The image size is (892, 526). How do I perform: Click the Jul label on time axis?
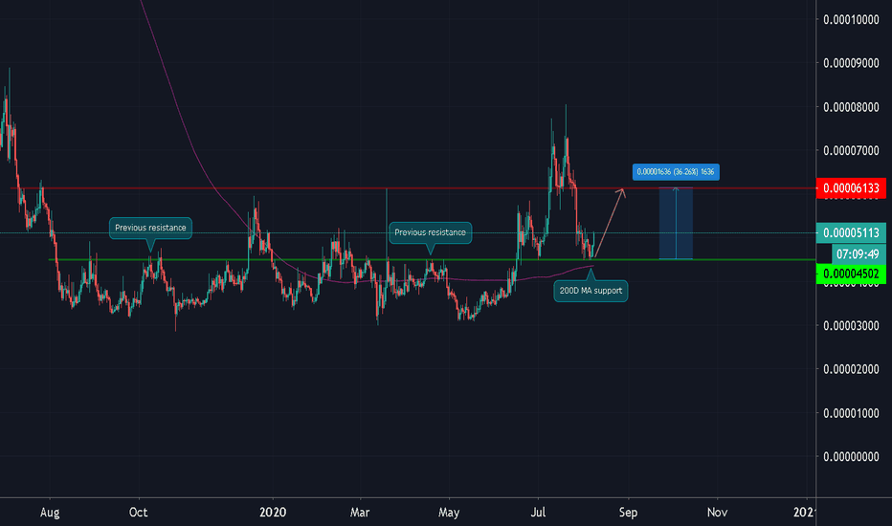point(538,513)
